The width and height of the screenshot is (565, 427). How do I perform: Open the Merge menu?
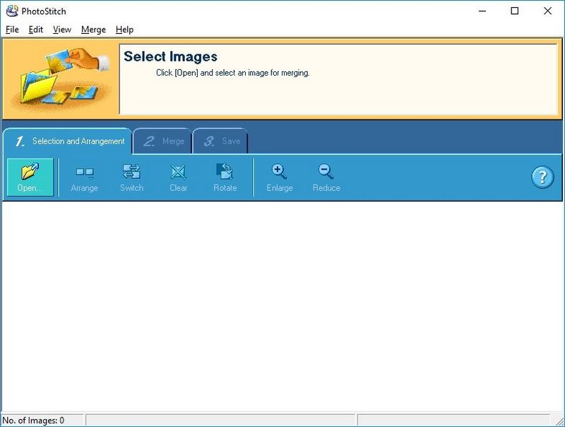[x=93, y=30]
